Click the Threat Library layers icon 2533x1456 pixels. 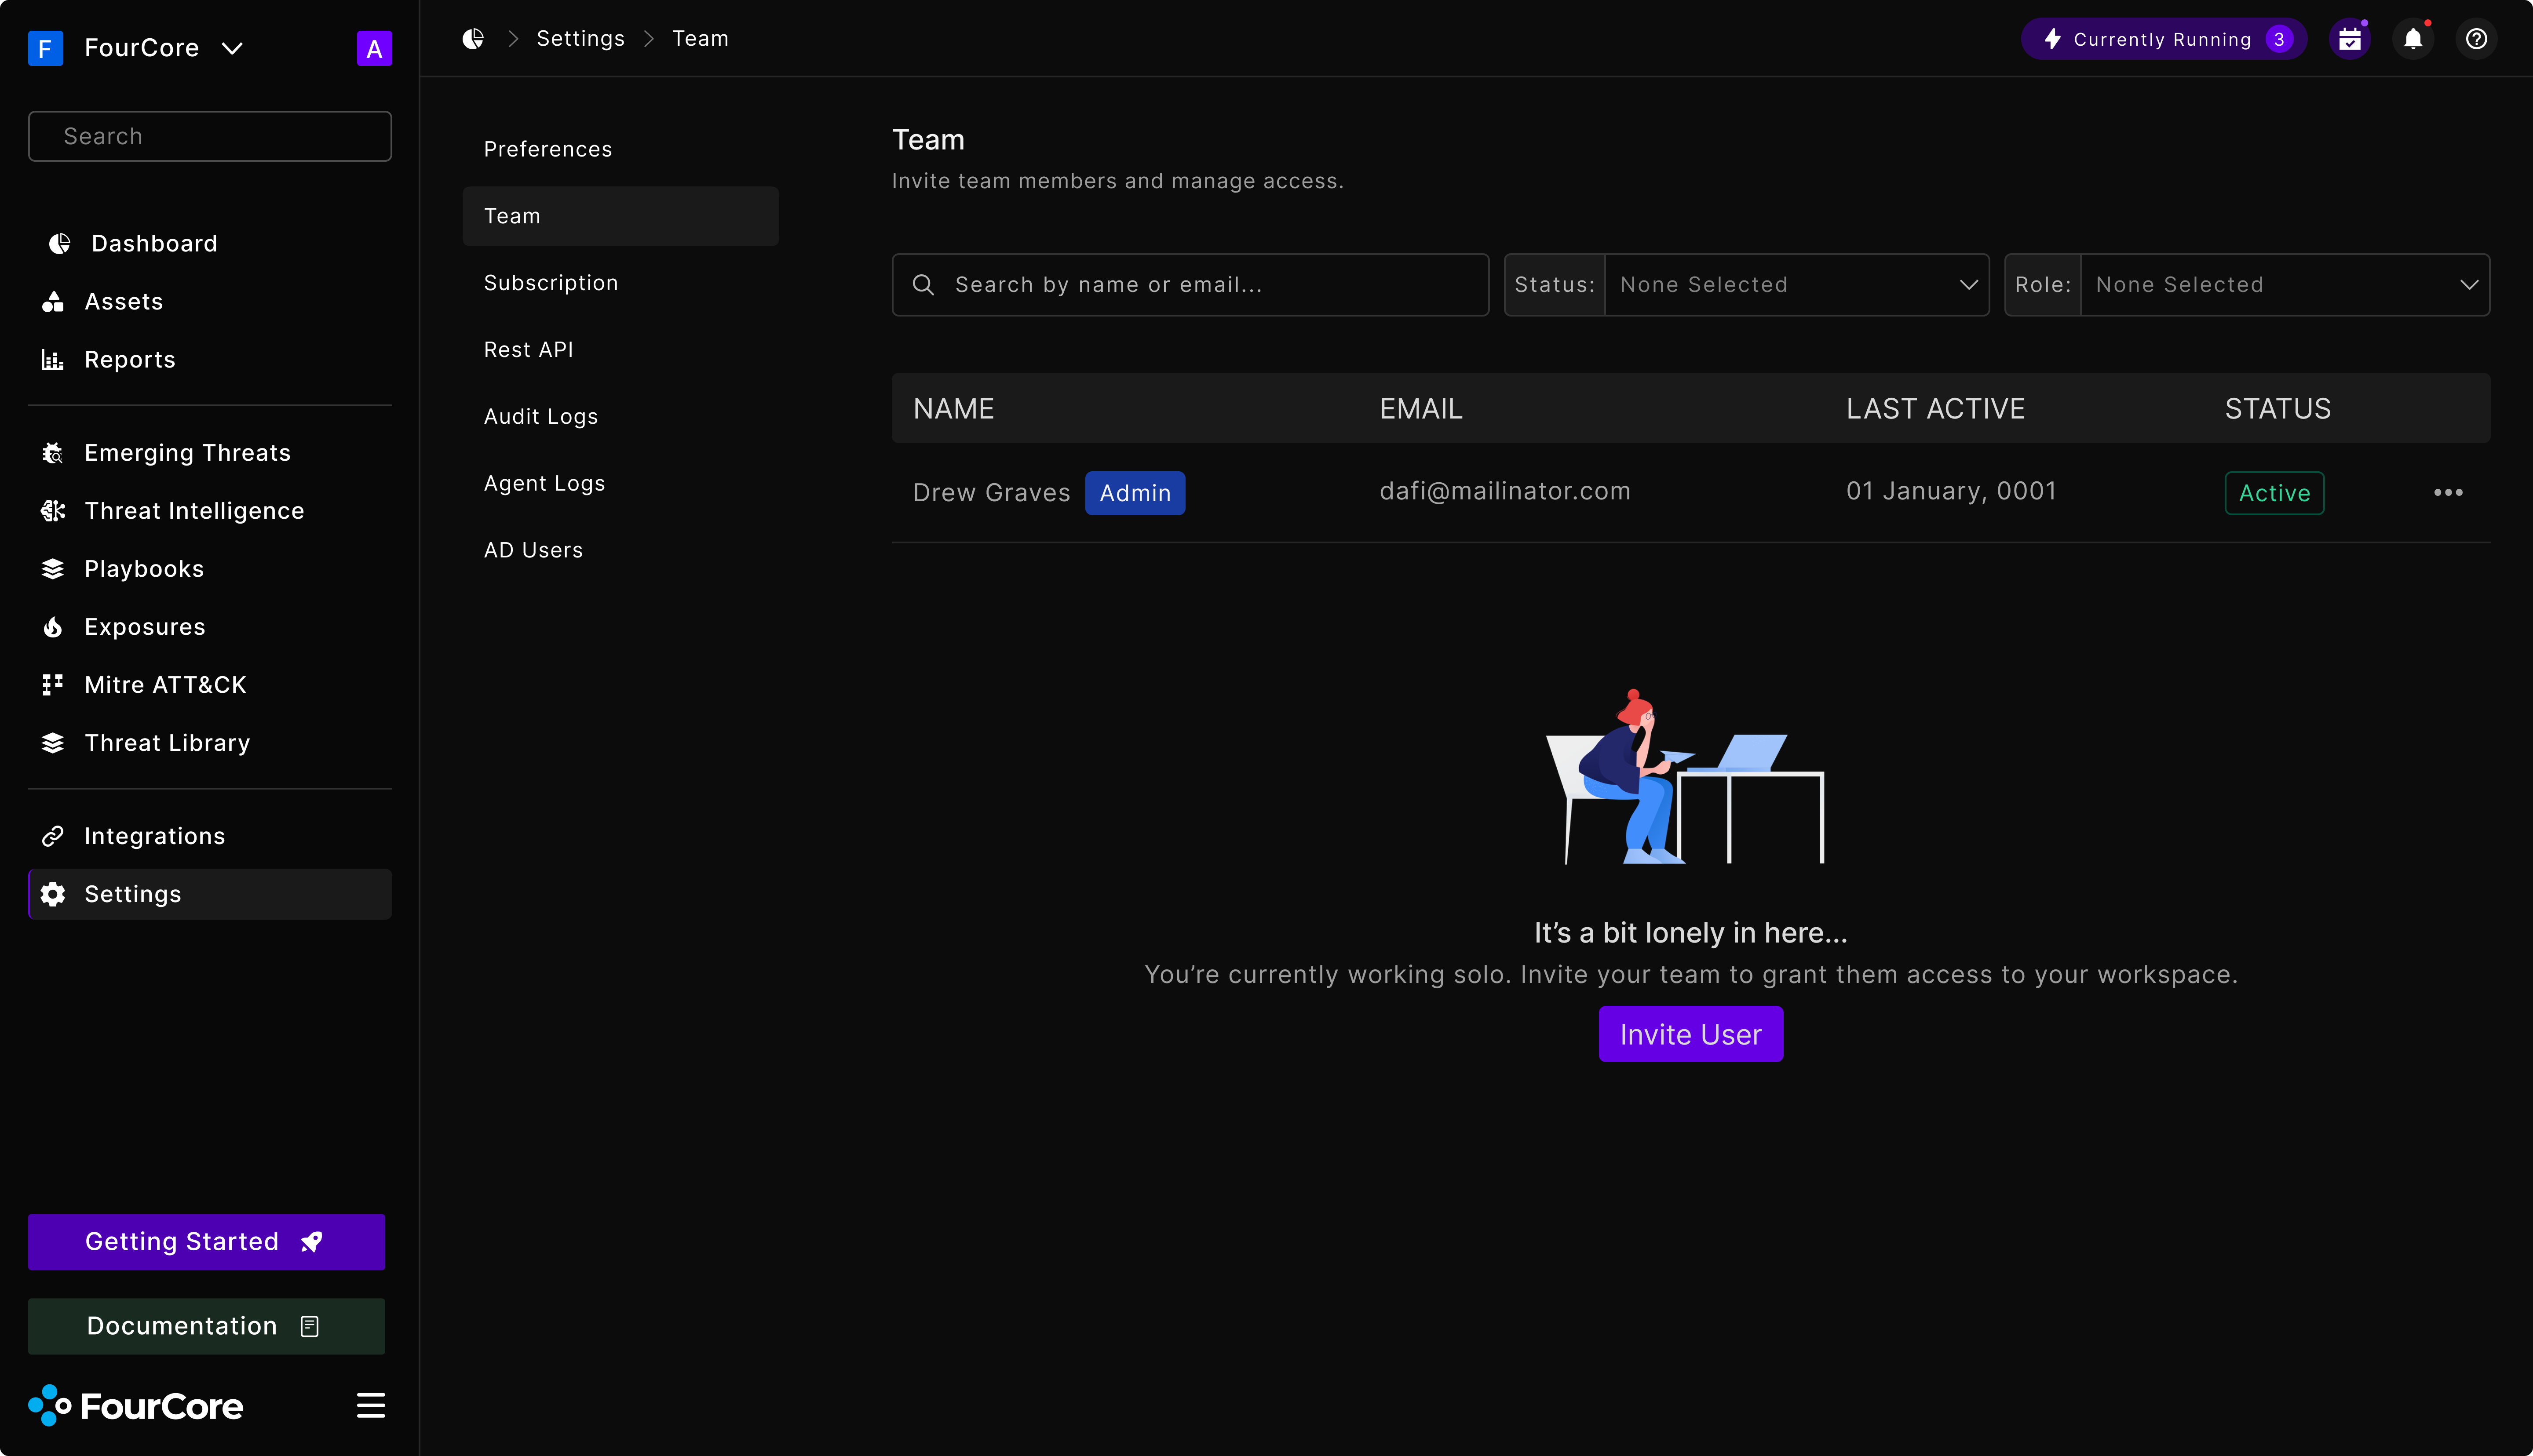coord(53,743)
